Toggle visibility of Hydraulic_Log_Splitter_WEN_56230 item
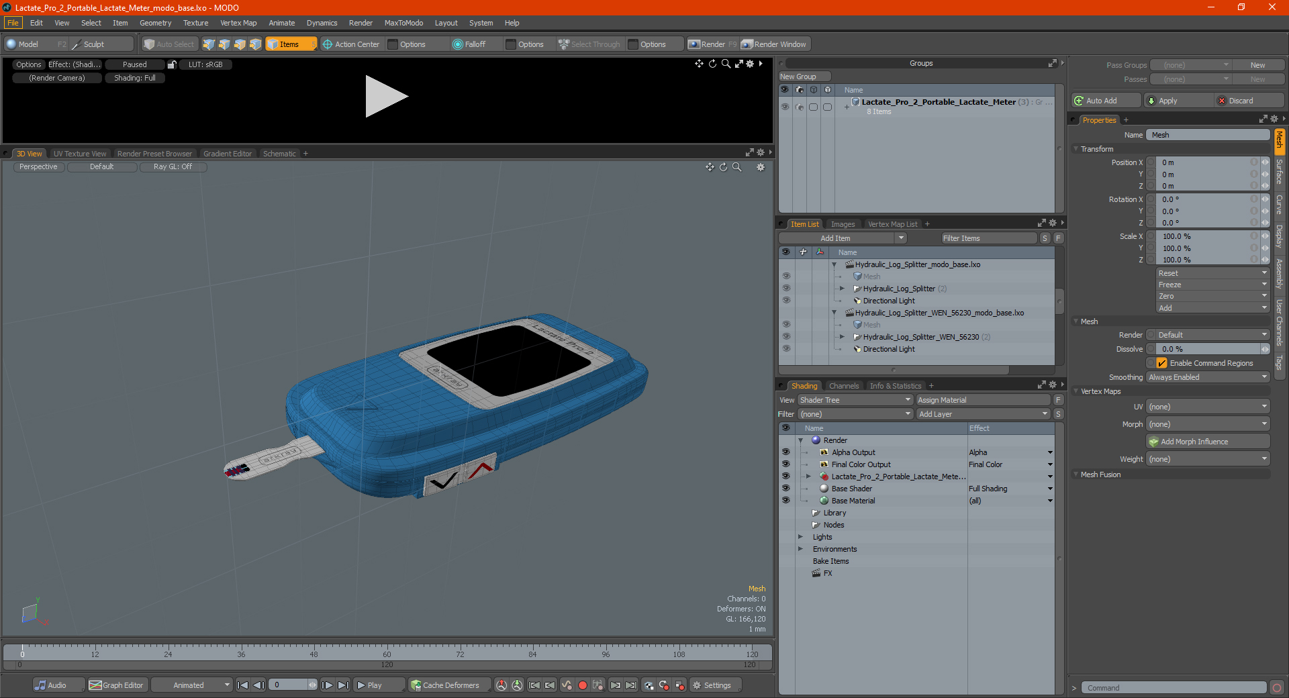 [786, 337]
